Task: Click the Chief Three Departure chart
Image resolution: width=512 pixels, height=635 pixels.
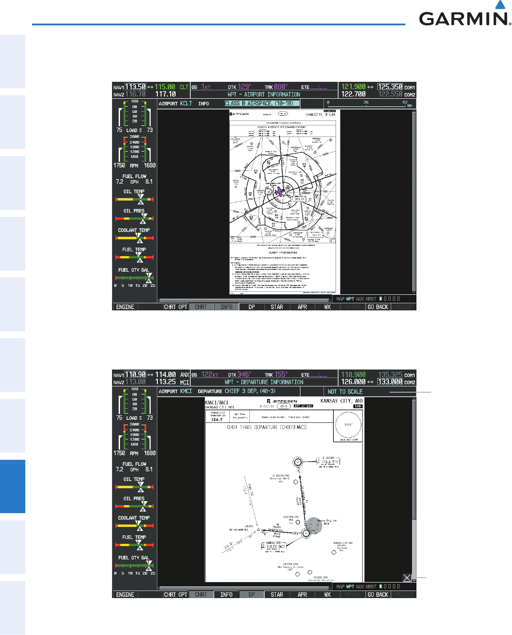Action: pos(284,490)
